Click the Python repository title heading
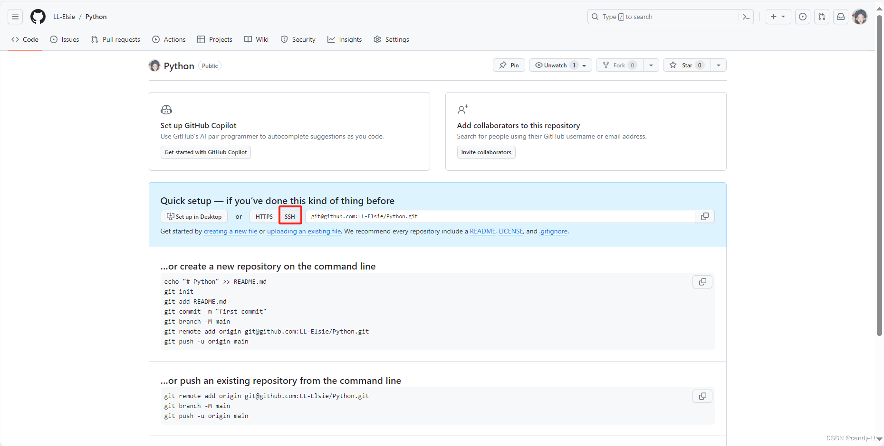884x446 pixels. (179, 66)
